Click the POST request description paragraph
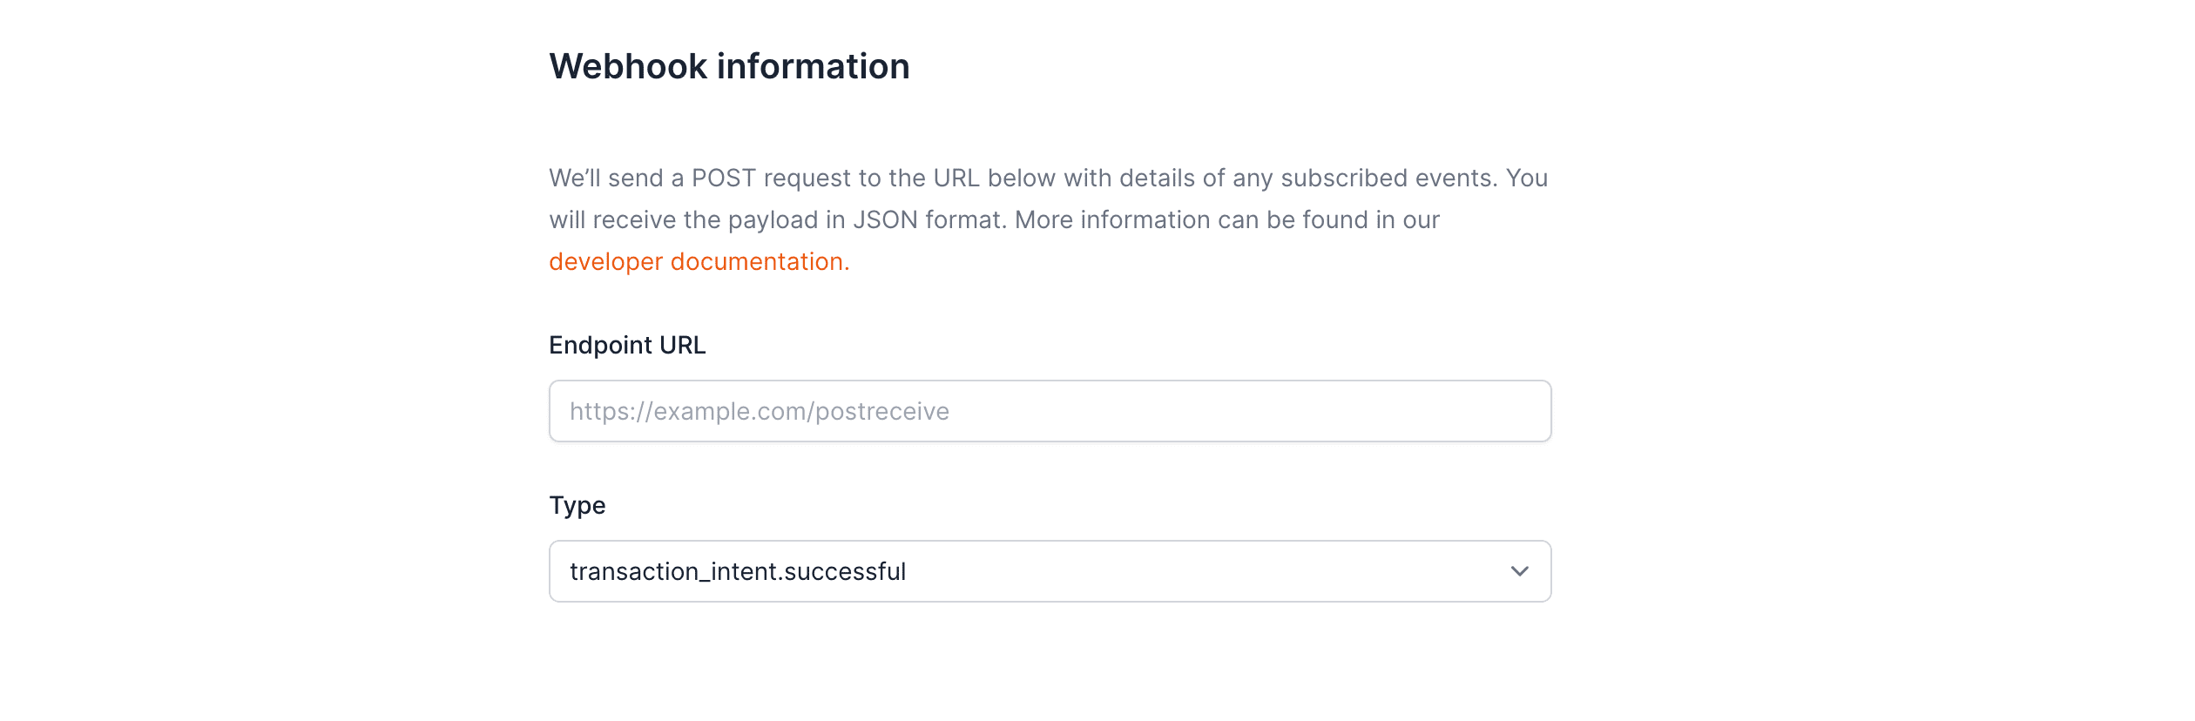The height and width of the screenshot is (721, 2195). pyautogui.click(x=1045, y=219)
